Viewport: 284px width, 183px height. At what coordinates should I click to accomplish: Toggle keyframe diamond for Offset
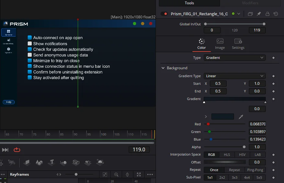(x=274, y=162)
